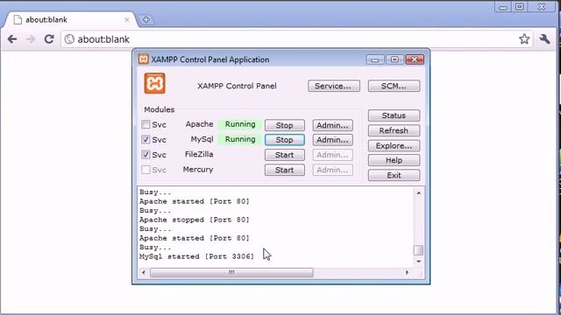Minimize the Chrome browser window
The image size is (561, 315).
point(502,7)
